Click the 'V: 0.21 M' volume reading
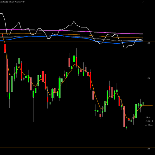The height and width of the screenshot is (155, 155). pos(149,121)
